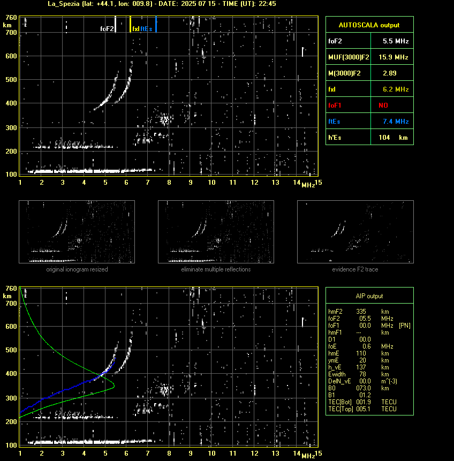The height and width of the screenshot is (461, 454).
Task: Click the 'eliminate multiple reflections' caption
Action: pyautogui.click(x=216, y=269)
